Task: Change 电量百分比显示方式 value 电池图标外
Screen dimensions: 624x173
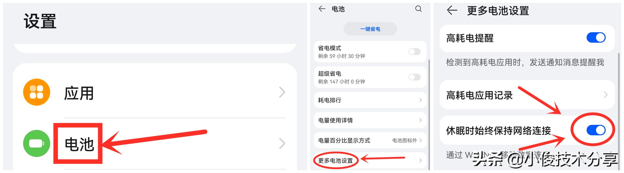Action: [405, 140]
